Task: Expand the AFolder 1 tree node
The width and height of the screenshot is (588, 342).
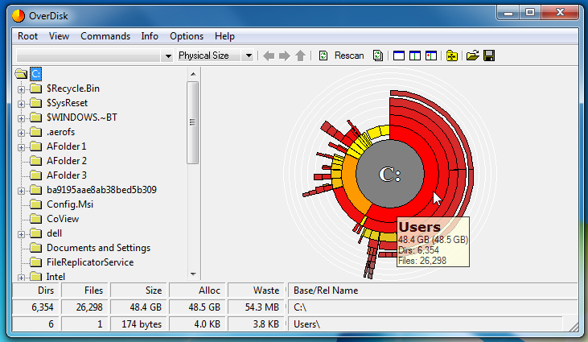Action: pyautogui.click(x=22, y=147)
